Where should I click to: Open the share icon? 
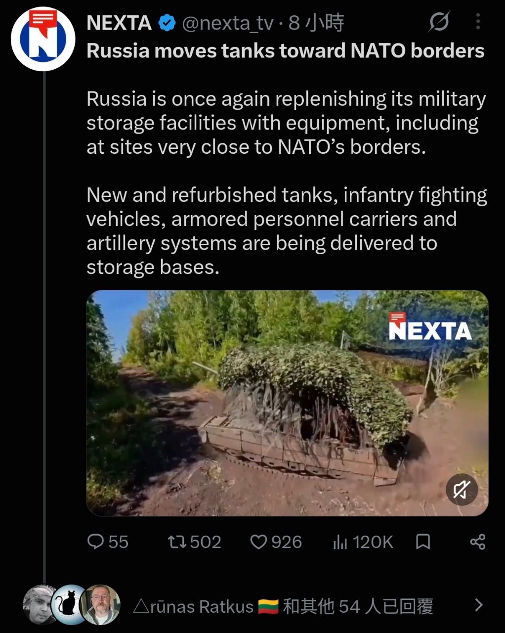[478, 542]
